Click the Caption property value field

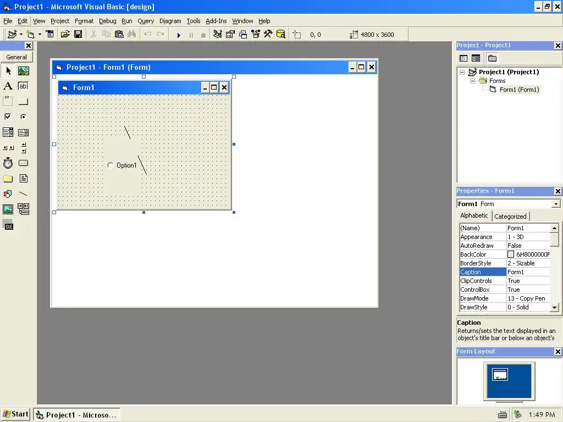click(528, 272)
